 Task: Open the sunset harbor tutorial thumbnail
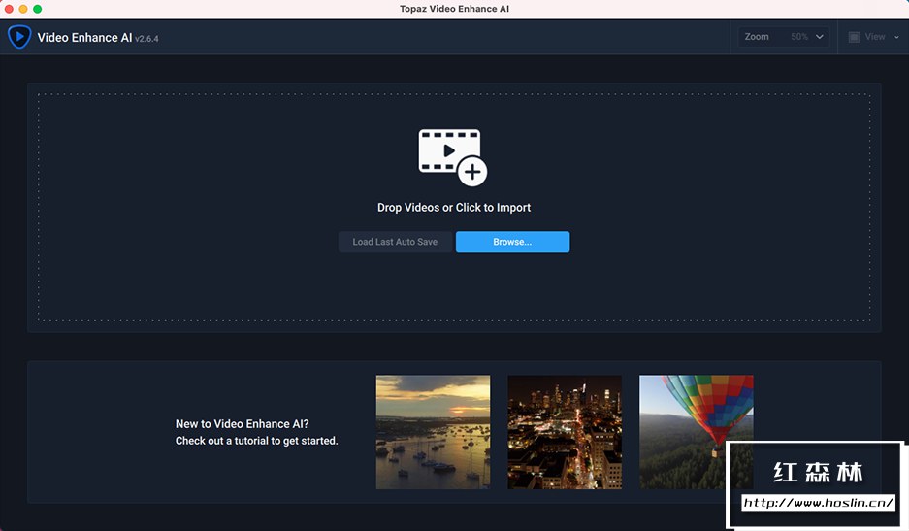tap(433, 432)
